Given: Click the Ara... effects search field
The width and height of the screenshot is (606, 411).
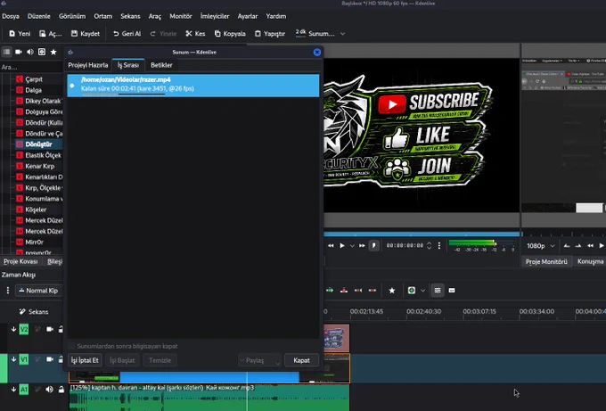Looking at the screenshot, I should (31, 67).
